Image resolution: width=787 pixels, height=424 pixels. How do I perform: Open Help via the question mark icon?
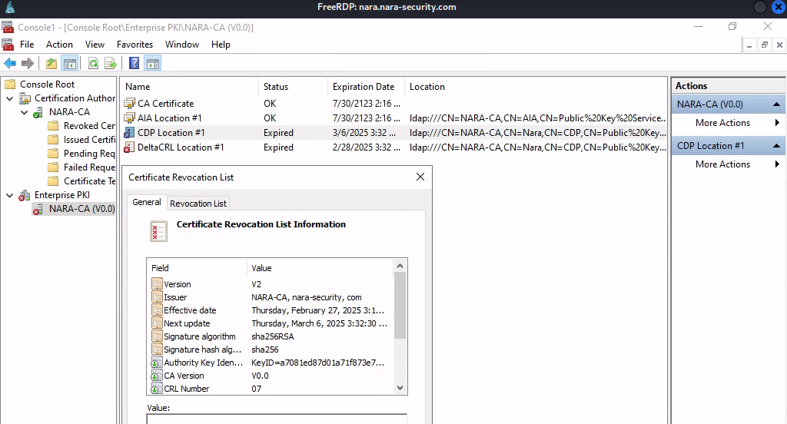134,63
